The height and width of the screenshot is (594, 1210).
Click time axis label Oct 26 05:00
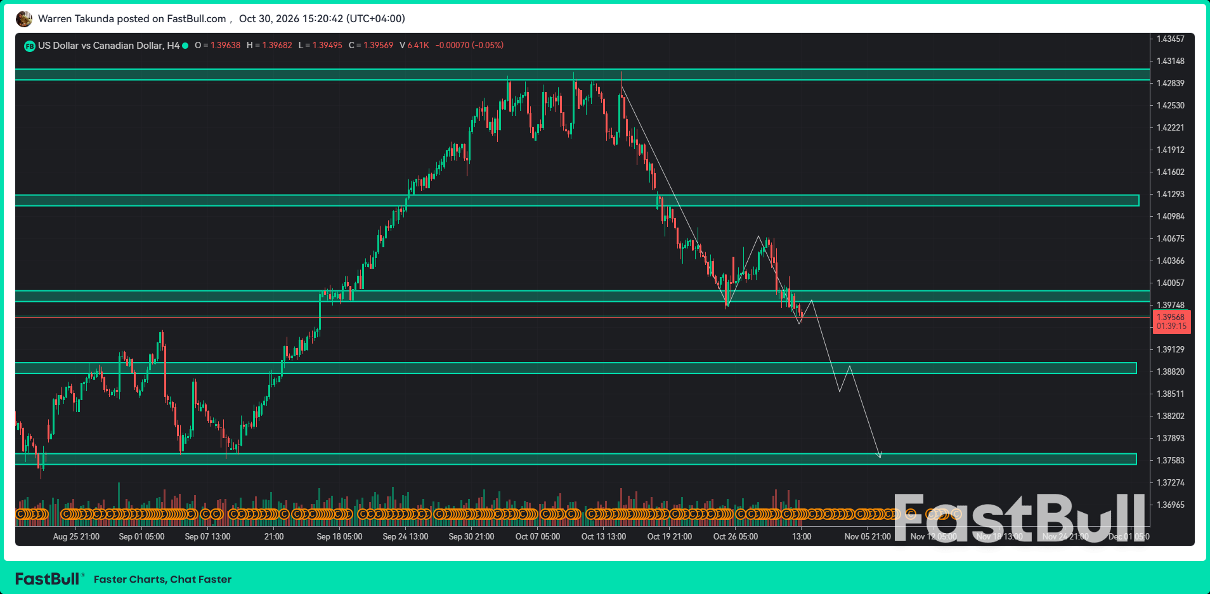coord(736,536)
